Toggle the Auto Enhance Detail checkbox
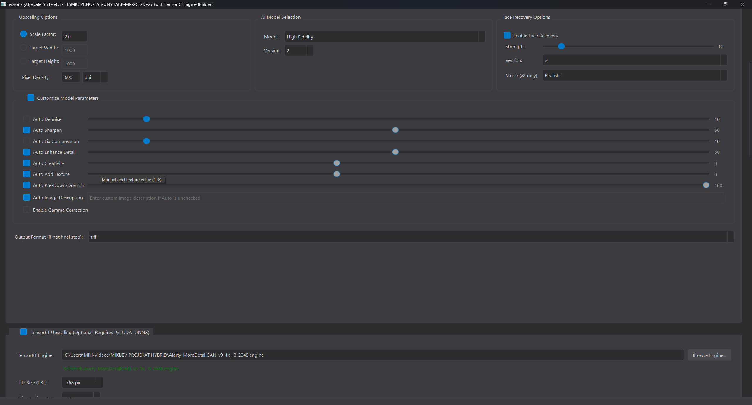The image size is (752, 405). (x=27, y=152)
